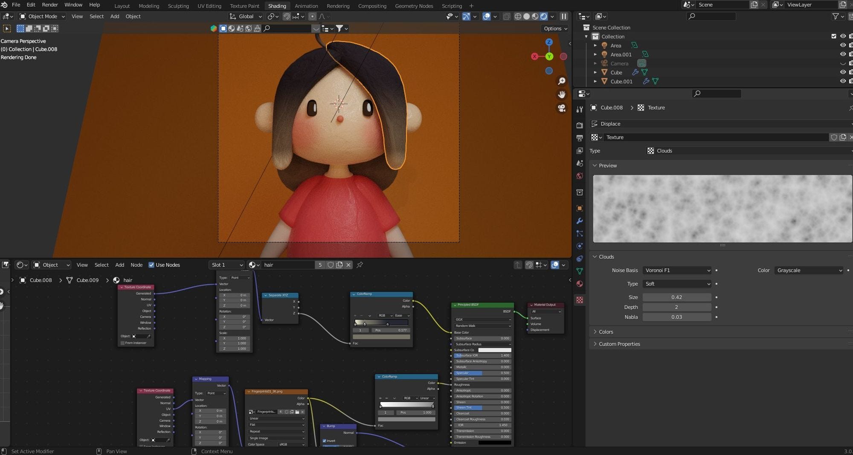
Task: Switch to the Geometry Nodes workspace tab
Action: click(414, 6)
